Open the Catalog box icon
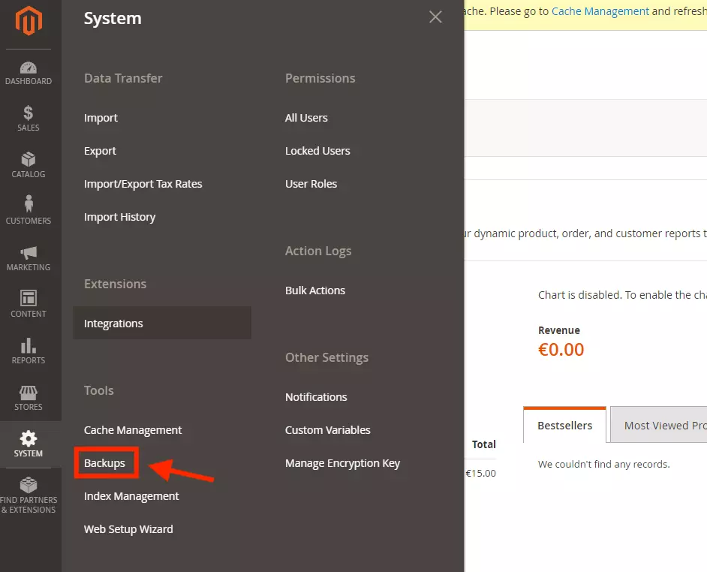The height and width of the screenshot is (572, 707). click(29, 160)
